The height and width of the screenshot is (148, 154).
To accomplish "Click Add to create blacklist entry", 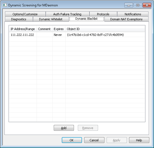I will [x=64, y=128].
